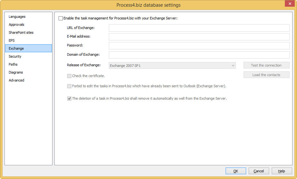Open the Languages settings page
This screenshot has height=179, width=297.
pos(28,17)
